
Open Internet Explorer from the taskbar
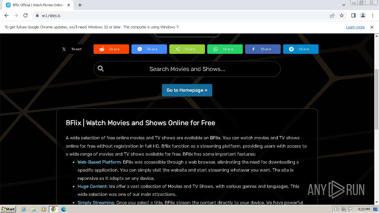click(x=23, y=209)
